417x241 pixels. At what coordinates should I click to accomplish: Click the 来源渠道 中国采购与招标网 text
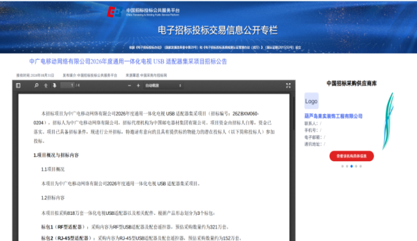tap(146, 75)
